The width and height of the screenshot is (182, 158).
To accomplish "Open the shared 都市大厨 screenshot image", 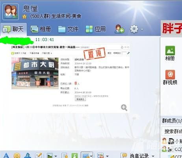I will [x=70, y=79].
